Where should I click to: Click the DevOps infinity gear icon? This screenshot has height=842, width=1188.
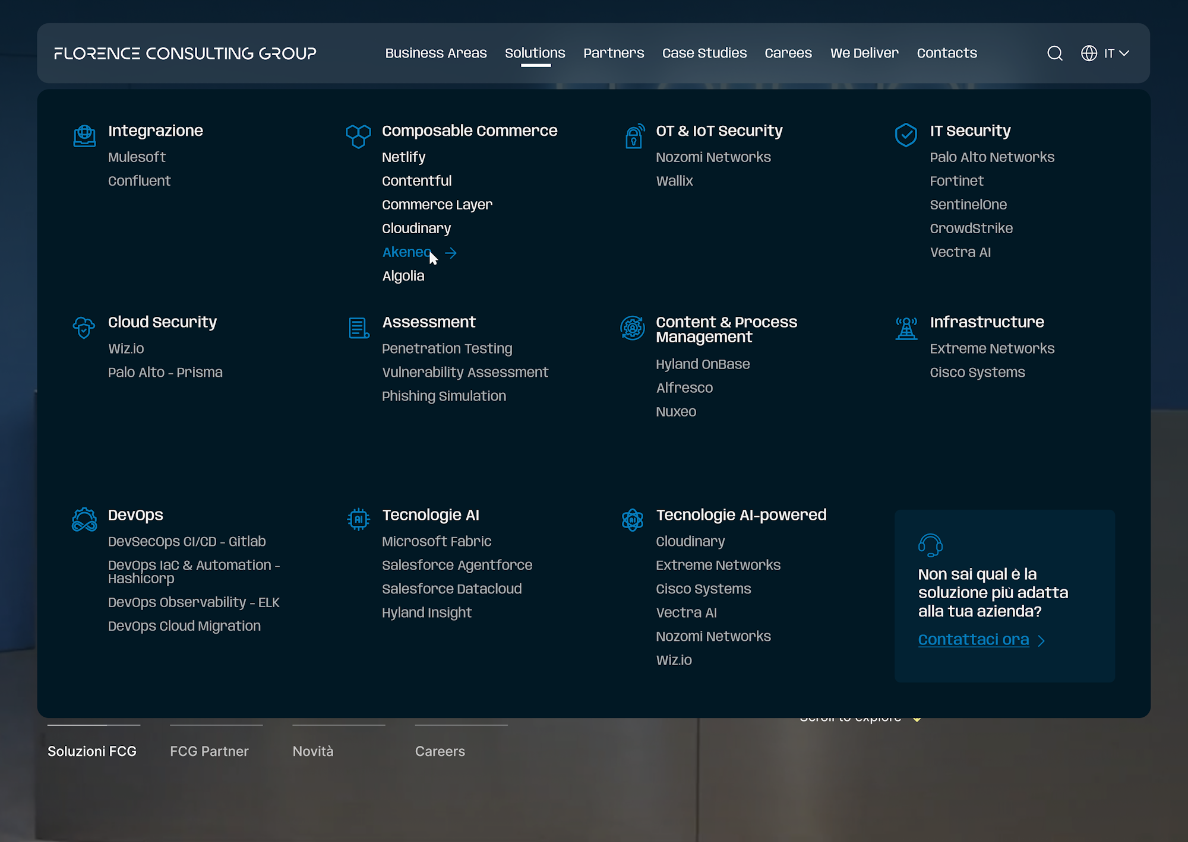[84, 520]
